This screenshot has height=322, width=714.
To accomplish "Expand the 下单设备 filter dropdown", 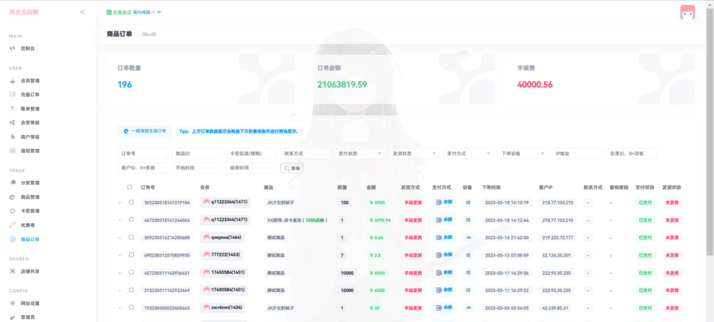I will (x=523, y=154).
